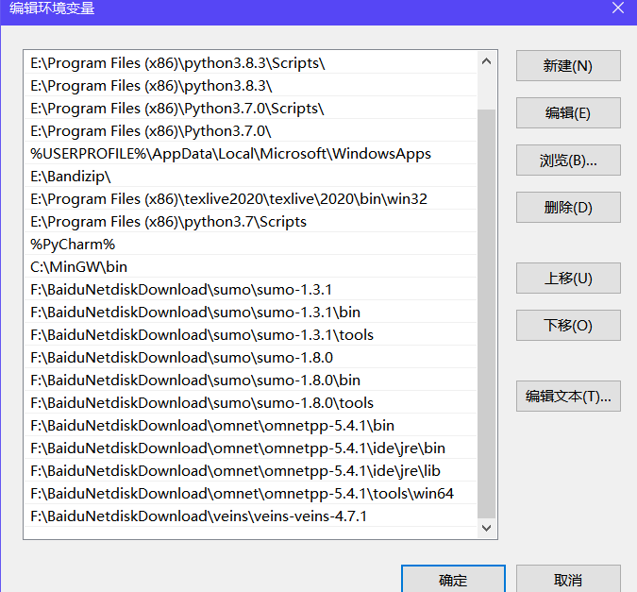The height and width of the screenshot is (592, 637).
Task: Open 编辑文本(T)... text editor
Action: [568, 396]
